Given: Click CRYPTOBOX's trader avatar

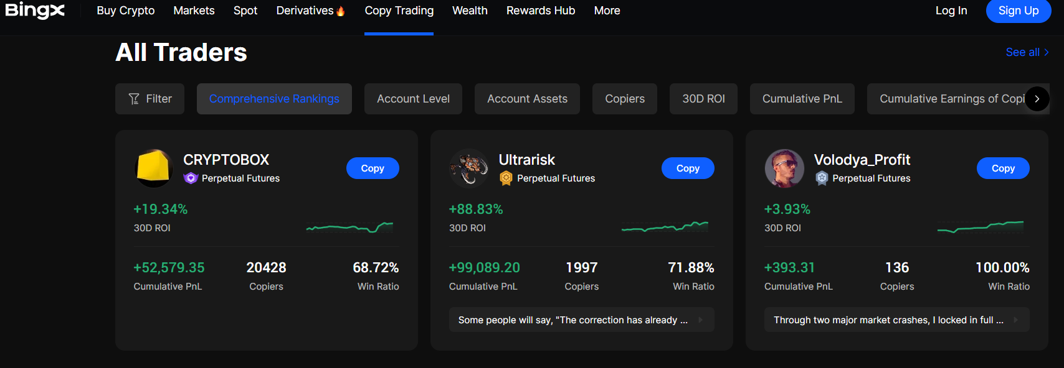Looking at the screenshot, I should point(153,168).
